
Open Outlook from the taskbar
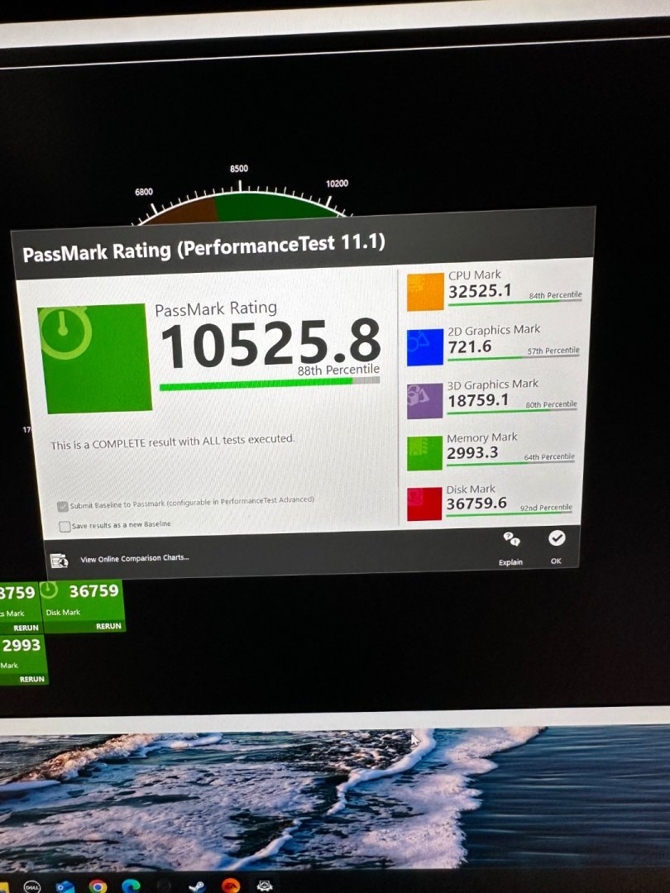click(x=65, y=886)
